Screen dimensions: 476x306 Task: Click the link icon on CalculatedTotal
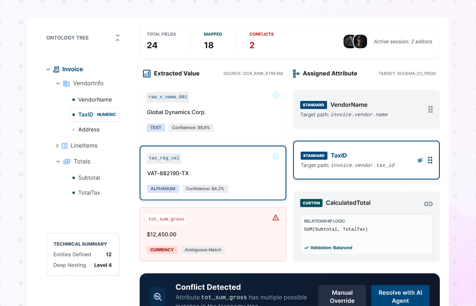coord(428,204)
